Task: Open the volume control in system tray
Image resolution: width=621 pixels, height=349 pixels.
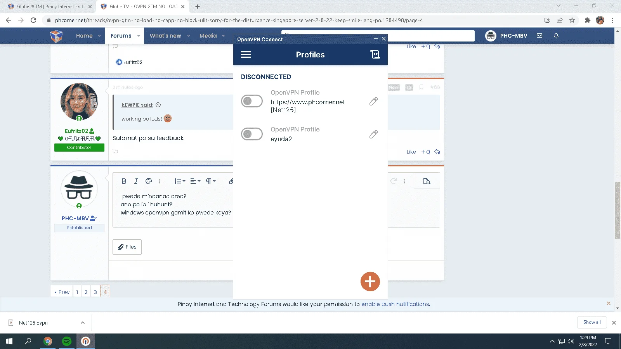Action: (571, 341)
